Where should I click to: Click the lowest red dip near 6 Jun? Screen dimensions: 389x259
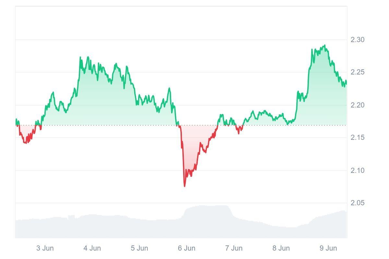[x=185, y=186]
